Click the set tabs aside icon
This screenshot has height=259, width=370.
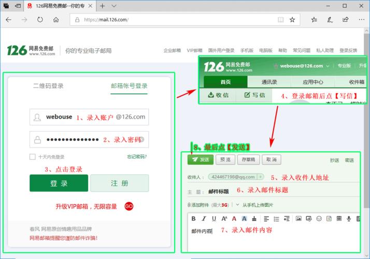click(x=18, y=6)
